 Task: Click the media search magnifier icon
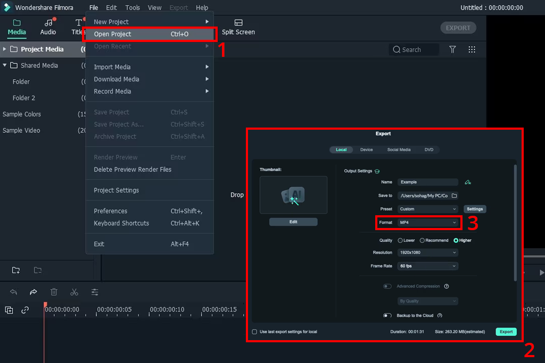396,49
